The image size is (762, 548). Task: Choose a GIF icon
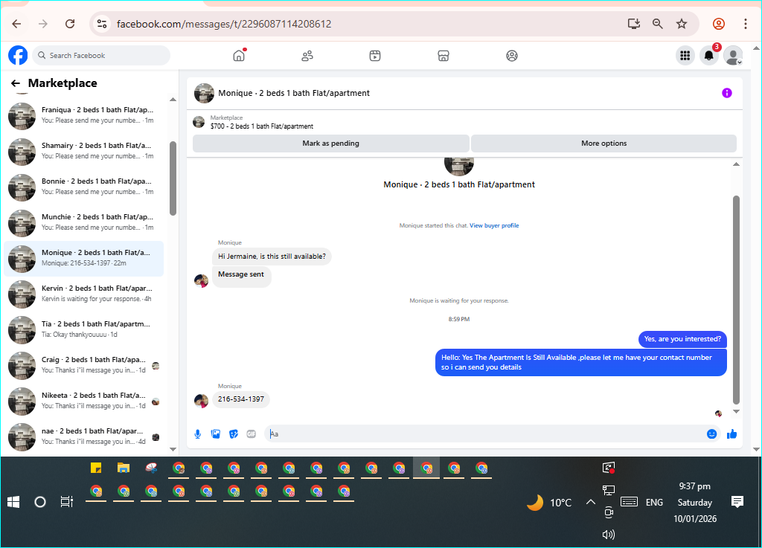coord(252,434)
